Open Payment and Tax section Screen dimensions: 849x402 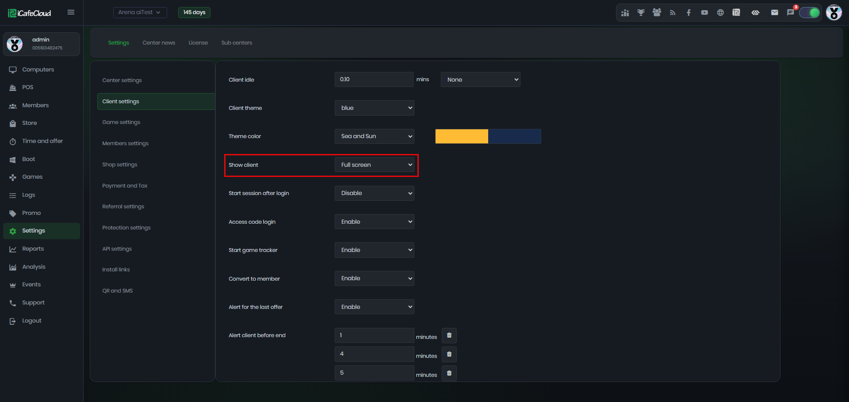[x=156, y=186]
